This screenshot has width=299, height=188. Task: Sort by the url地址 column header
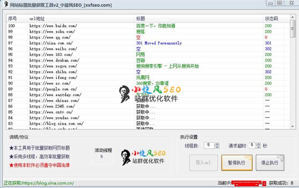pyautogui.click(x=81, y=19)
